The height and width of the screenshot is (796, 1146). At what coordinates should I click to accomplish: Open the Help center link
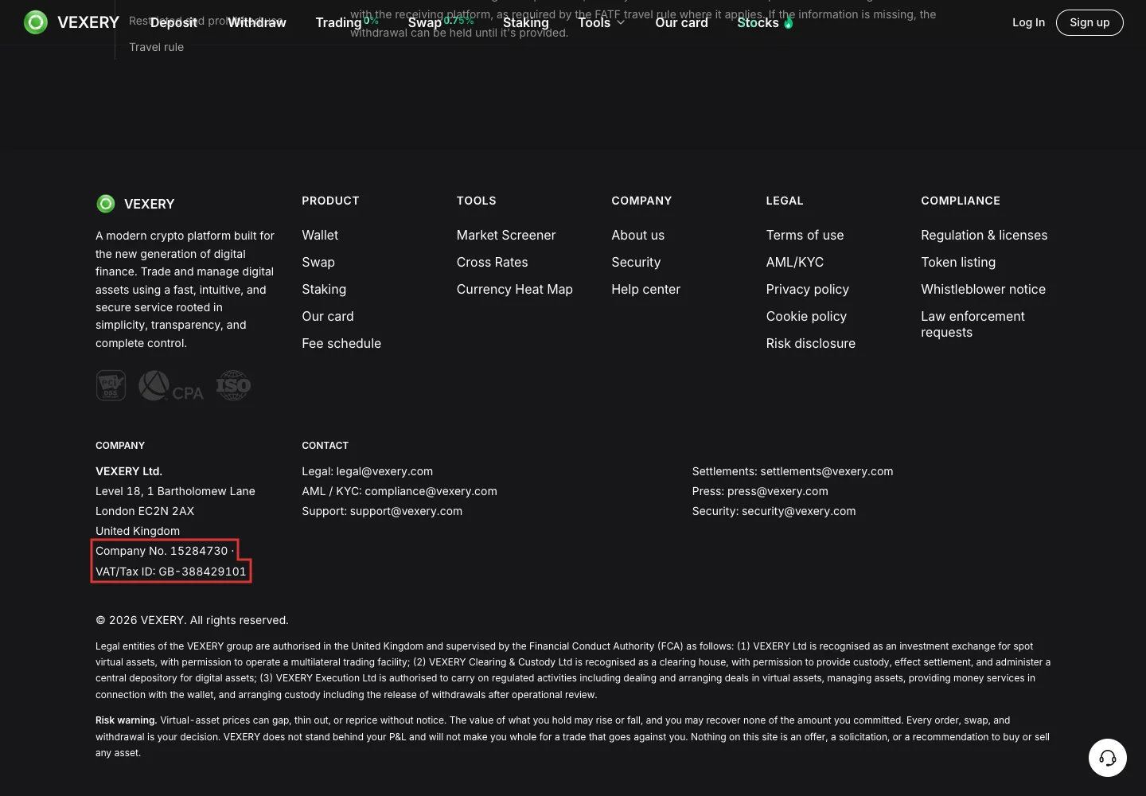tap(646, 289)
